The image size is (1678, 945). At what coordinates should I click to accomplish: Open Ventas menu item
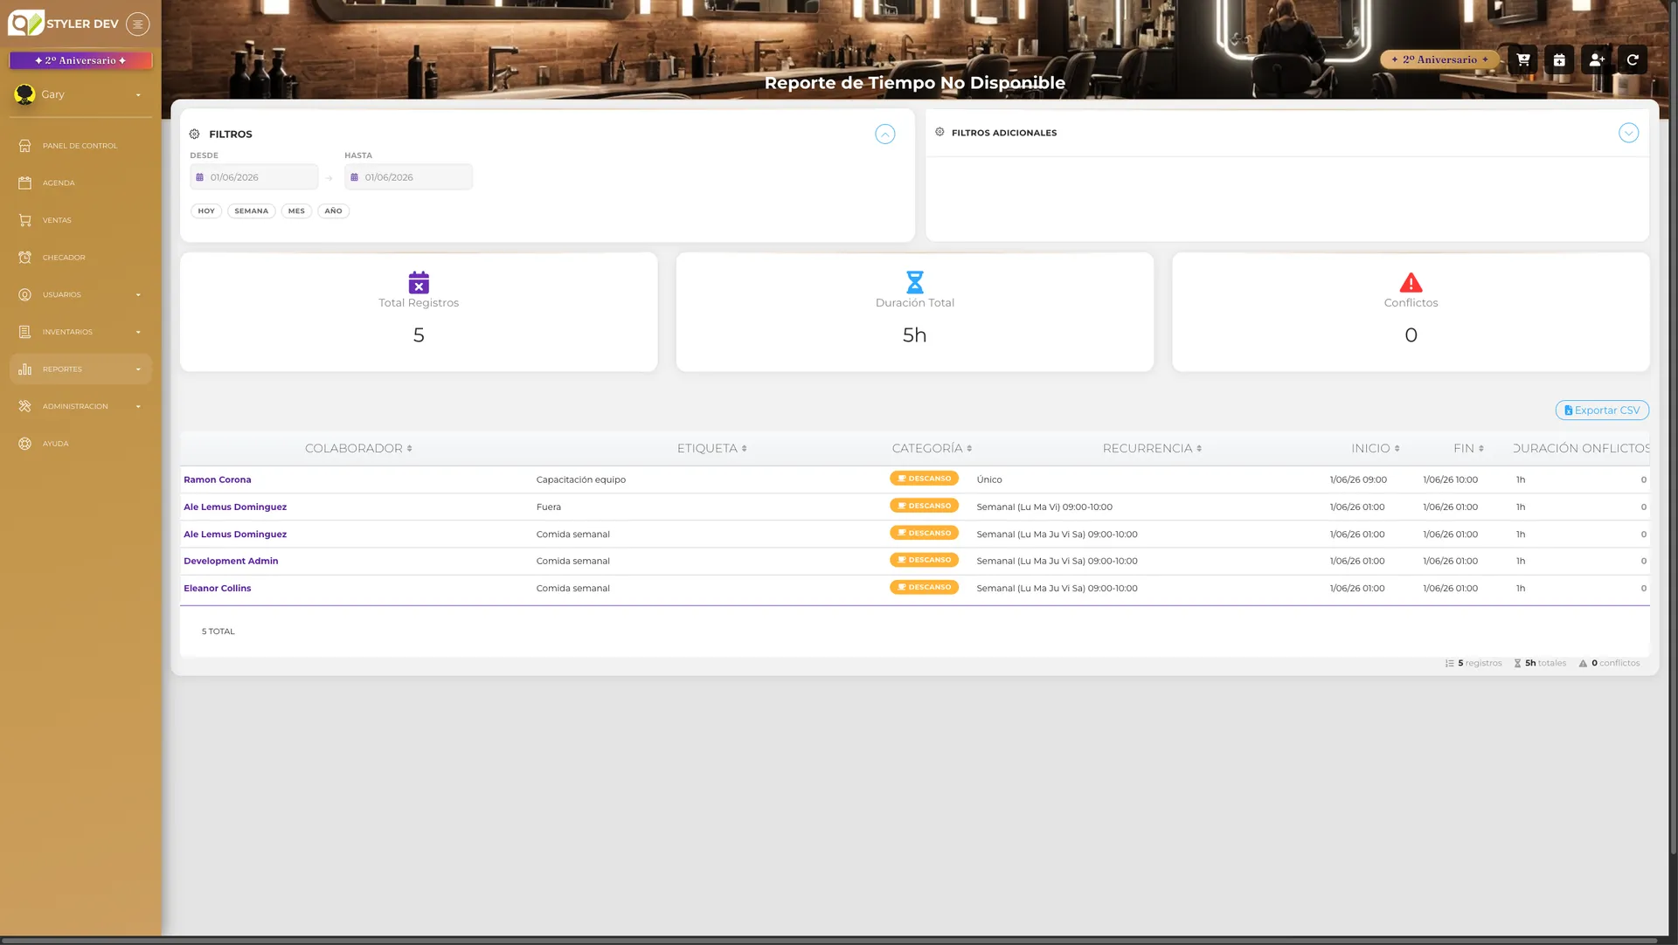click(80, 220)
